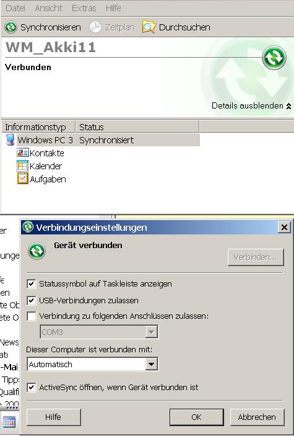Image resolution: width=294 pixels, height=436 pixels.
Task: Click the large green sync status icon
Action: pyautogui.click(x=274, y=58)
